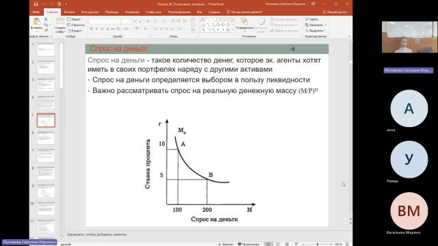Start slideshow from the Quick Access Toolbar
The width and height of the screenshot is (438, 246).
point(59,4)
